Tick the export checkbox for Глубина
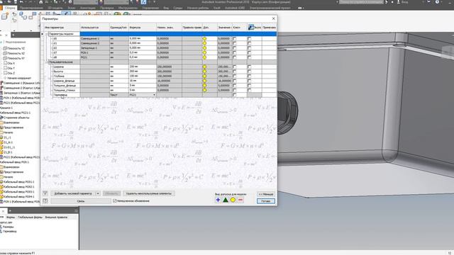 click(249, 76)
